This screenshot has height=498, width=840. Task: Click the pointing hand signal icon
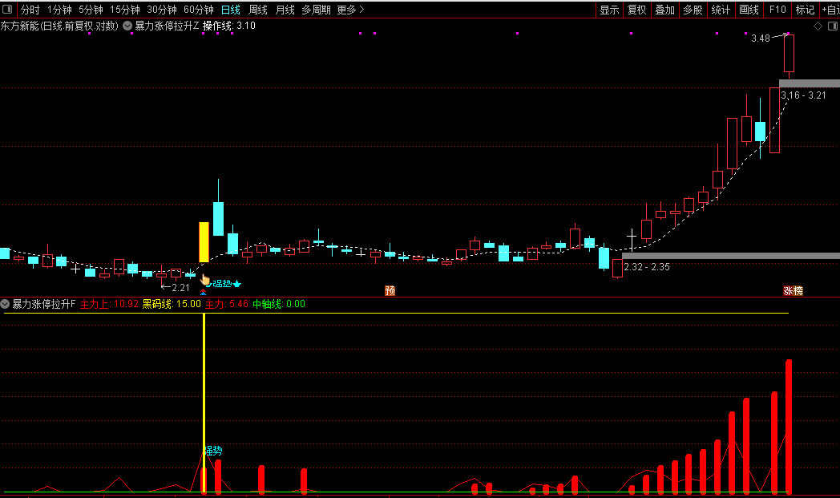pyautogui.click(x=205, y=279)
